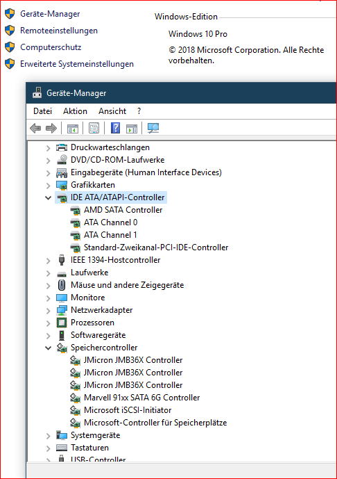Open the Computerschutz link
This screenshot has height=479, width=337.
(x=51, y=47)
